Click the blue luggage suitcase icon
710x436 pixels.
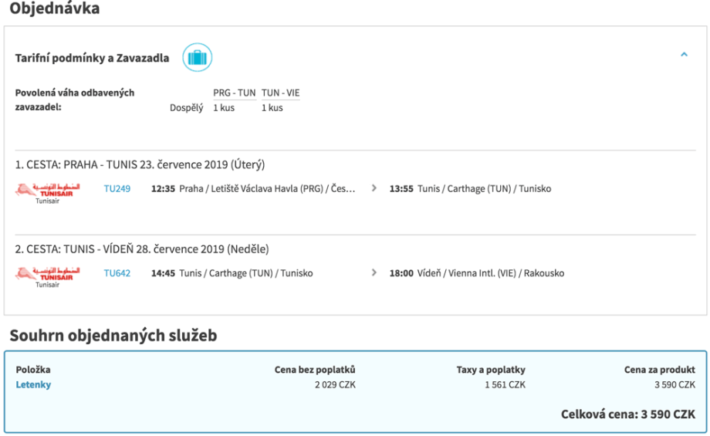coord(198,58)
